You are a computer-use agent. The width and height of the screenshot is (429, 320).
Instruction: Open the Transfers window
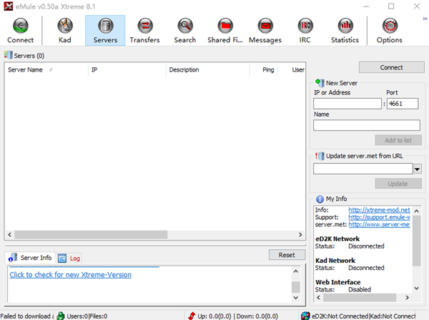click(144, 30)
